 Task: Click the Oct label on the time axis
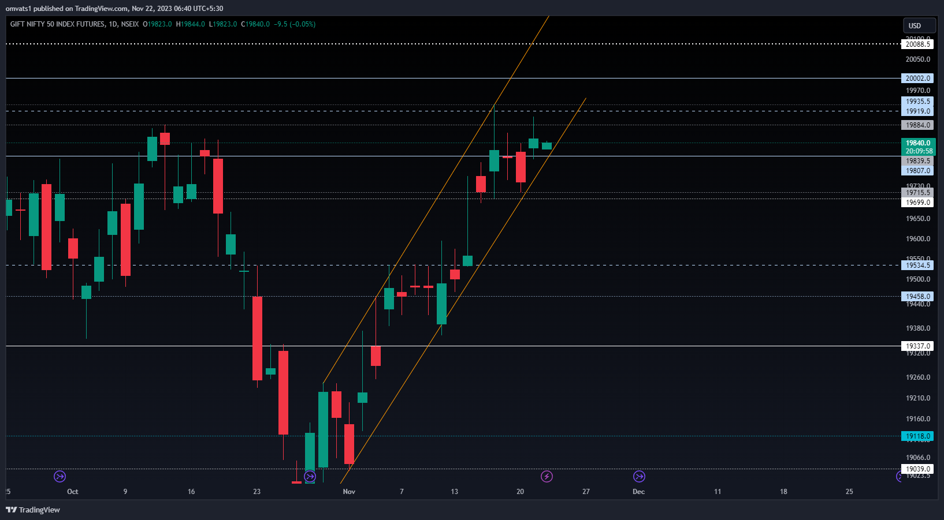coord(72,492)
